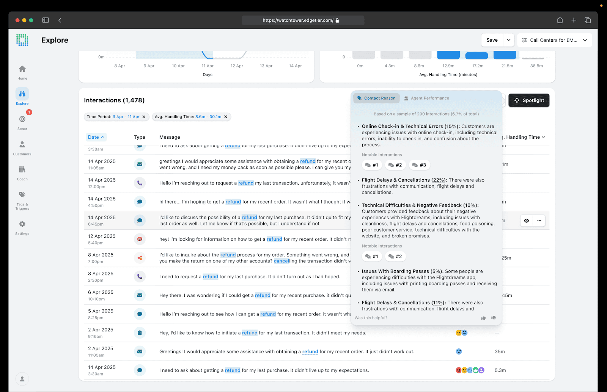Screen dimensions: 607x392
Task: Click the Spotlight button
Action: point(529,100)
